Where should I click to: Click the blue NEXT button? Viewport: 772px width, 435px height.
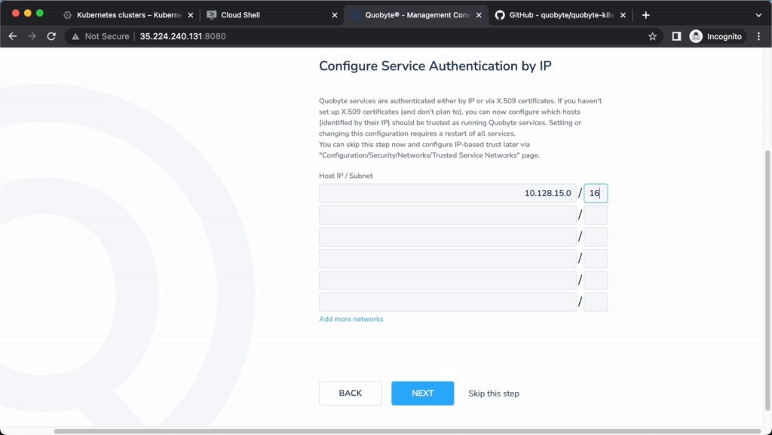pos(422,394)
